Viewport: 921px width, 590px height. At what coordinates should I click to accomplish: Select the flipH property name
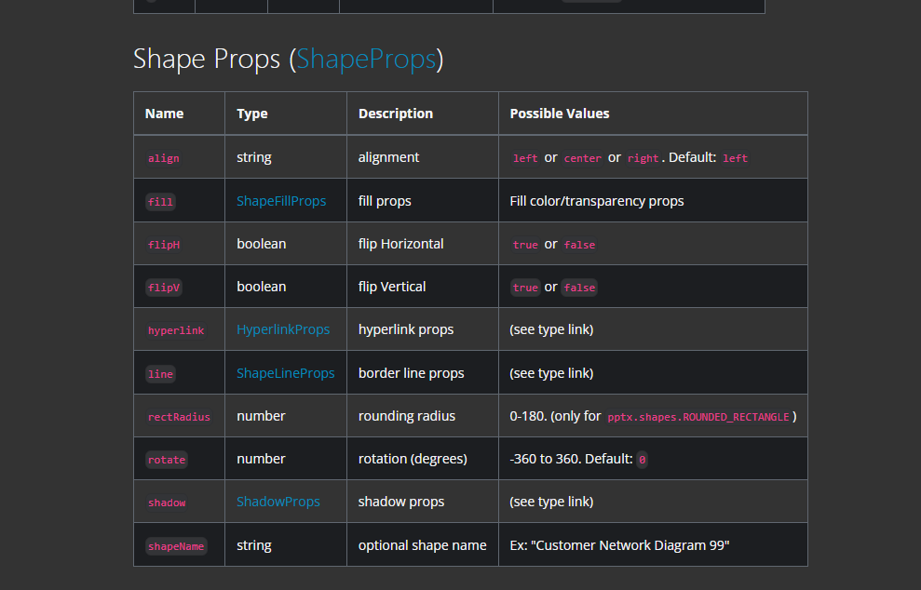tap(164, 245)
